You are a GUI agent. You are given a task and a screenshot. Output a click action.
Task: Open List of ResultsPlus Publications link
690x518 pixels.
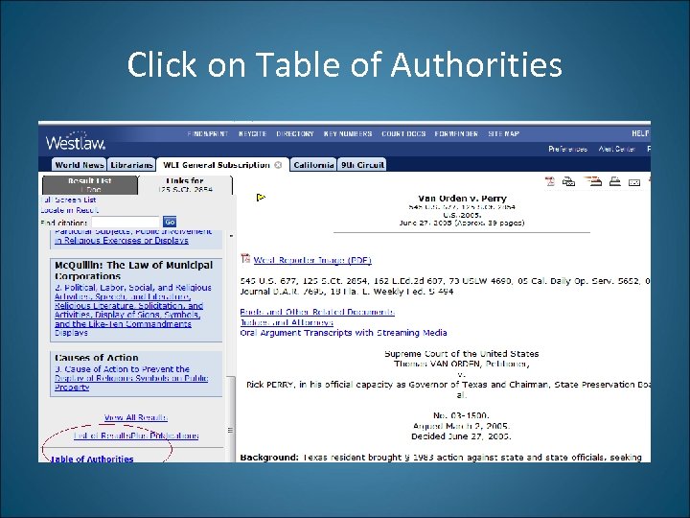coord(136,436)
